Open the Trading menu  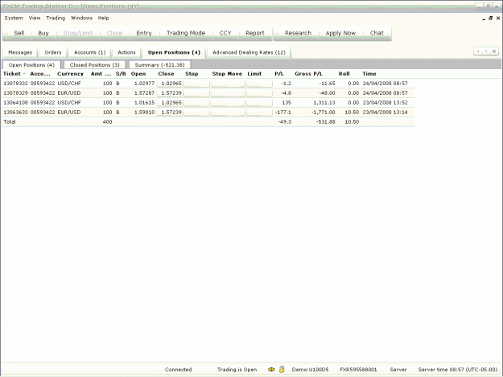tap(56, 18)
